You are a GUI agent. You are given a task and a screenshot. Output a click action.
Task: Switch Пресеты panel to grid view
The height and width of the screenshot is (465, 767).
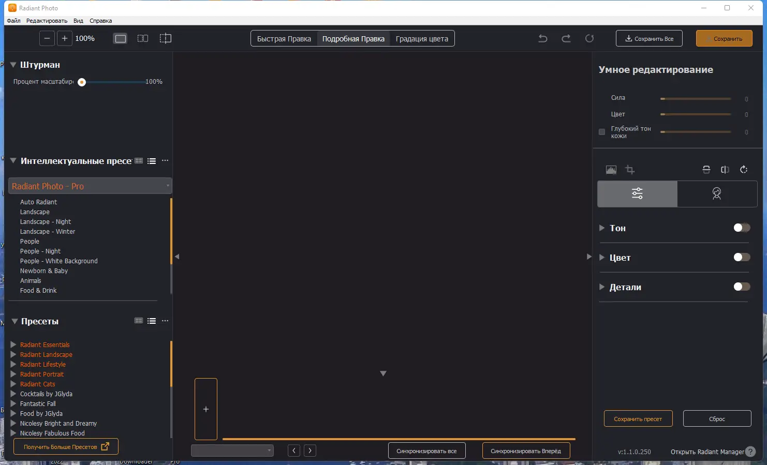(139, 321)
